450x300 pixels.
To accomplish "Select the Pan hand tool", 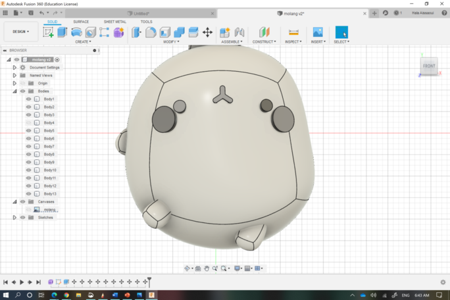I will coord(207,268).
